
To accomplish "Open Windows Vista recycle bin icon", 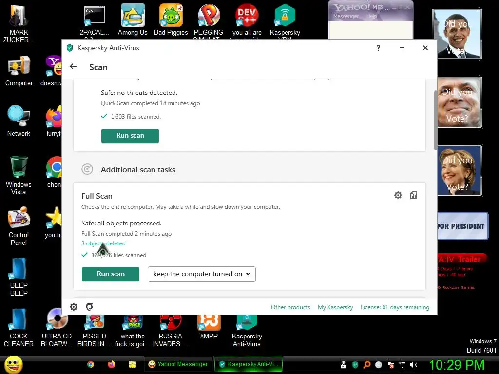I will point(19,175).
